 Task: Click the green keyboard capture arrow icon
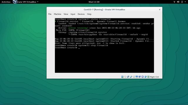click(148, 77)
